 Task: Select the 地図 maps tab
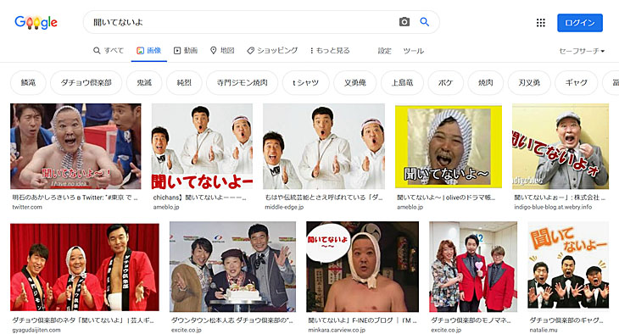pos(222,51)
